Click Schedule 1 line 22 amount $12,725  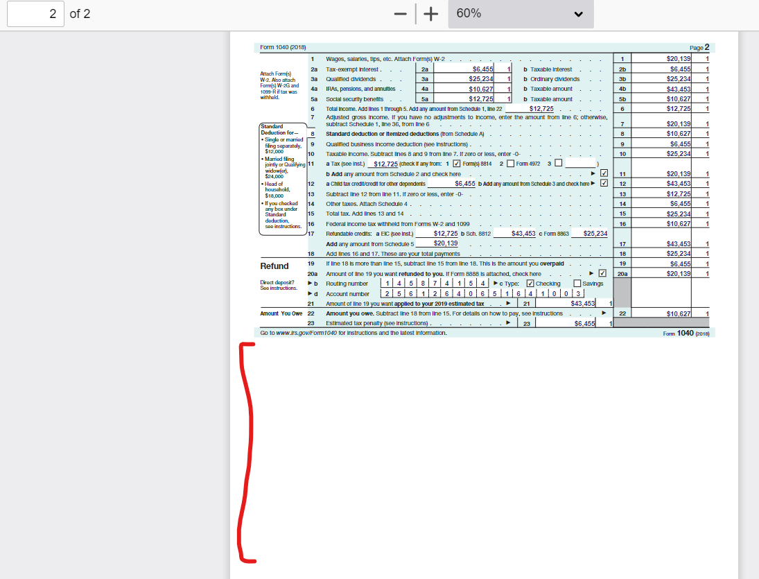pos(530,109)
